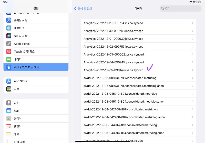Go back to 분석 및 향상

pos(83,8)
